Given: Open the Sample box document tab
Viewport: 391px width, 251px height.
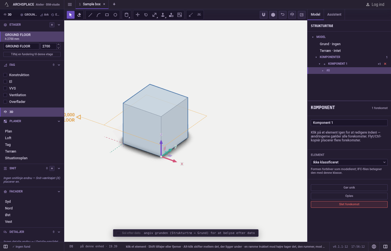Looking at the screenshot, I should 92,4.
